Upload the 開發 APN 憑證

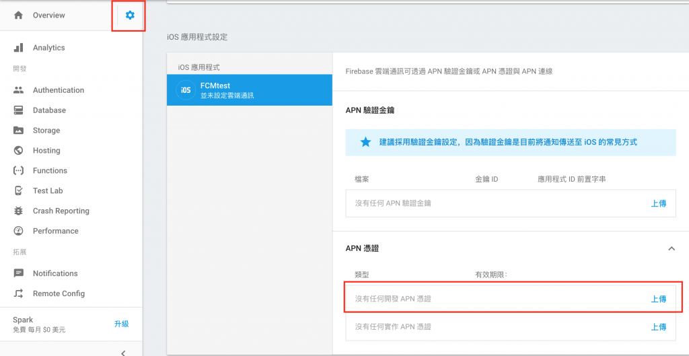[658, 299]
